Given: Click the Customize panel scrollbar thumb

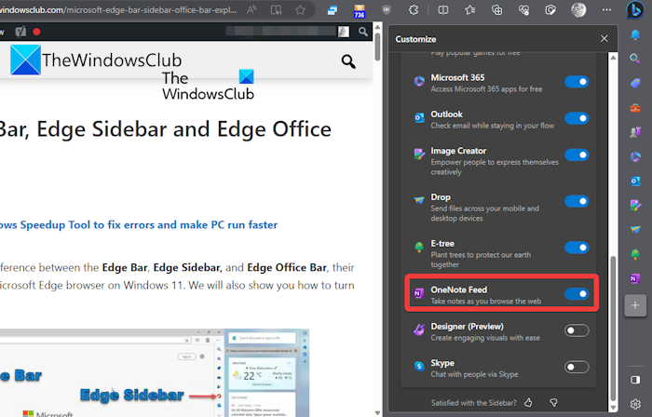Looking at the screenshot, I should pyautogui.click(x=613, y=329).
